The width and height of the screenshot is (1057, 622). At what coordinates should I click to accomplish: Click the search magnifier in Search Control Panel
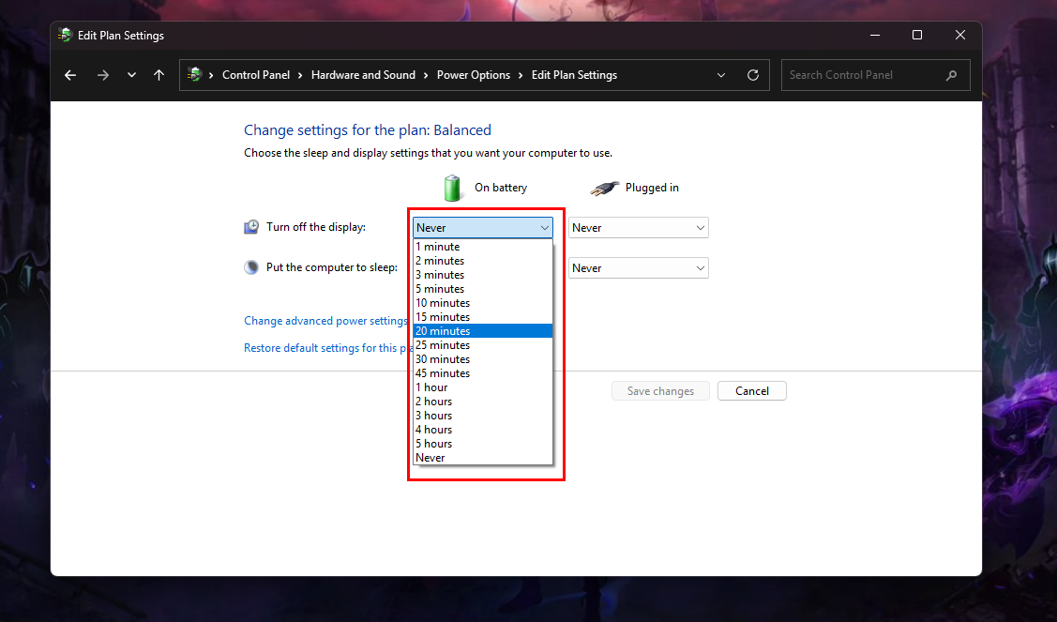tap(952, 74)
